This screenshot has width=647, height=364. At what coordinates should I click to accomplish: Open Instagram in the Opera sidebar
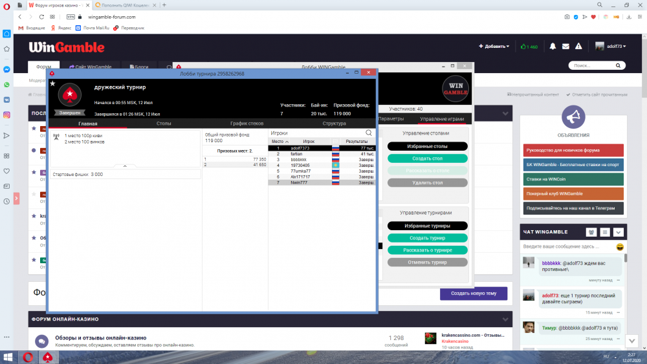pyautogui.click(x=6, y=115)
